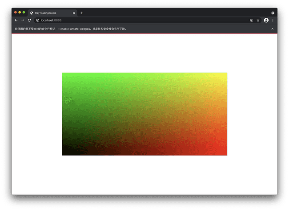Minimize the window with yellow button
289x210 pixels.
[20, 12]
